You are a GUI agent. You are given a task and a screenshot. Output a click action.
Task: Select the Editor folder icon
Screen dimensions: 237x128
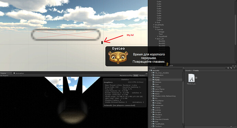pos(154,77)
